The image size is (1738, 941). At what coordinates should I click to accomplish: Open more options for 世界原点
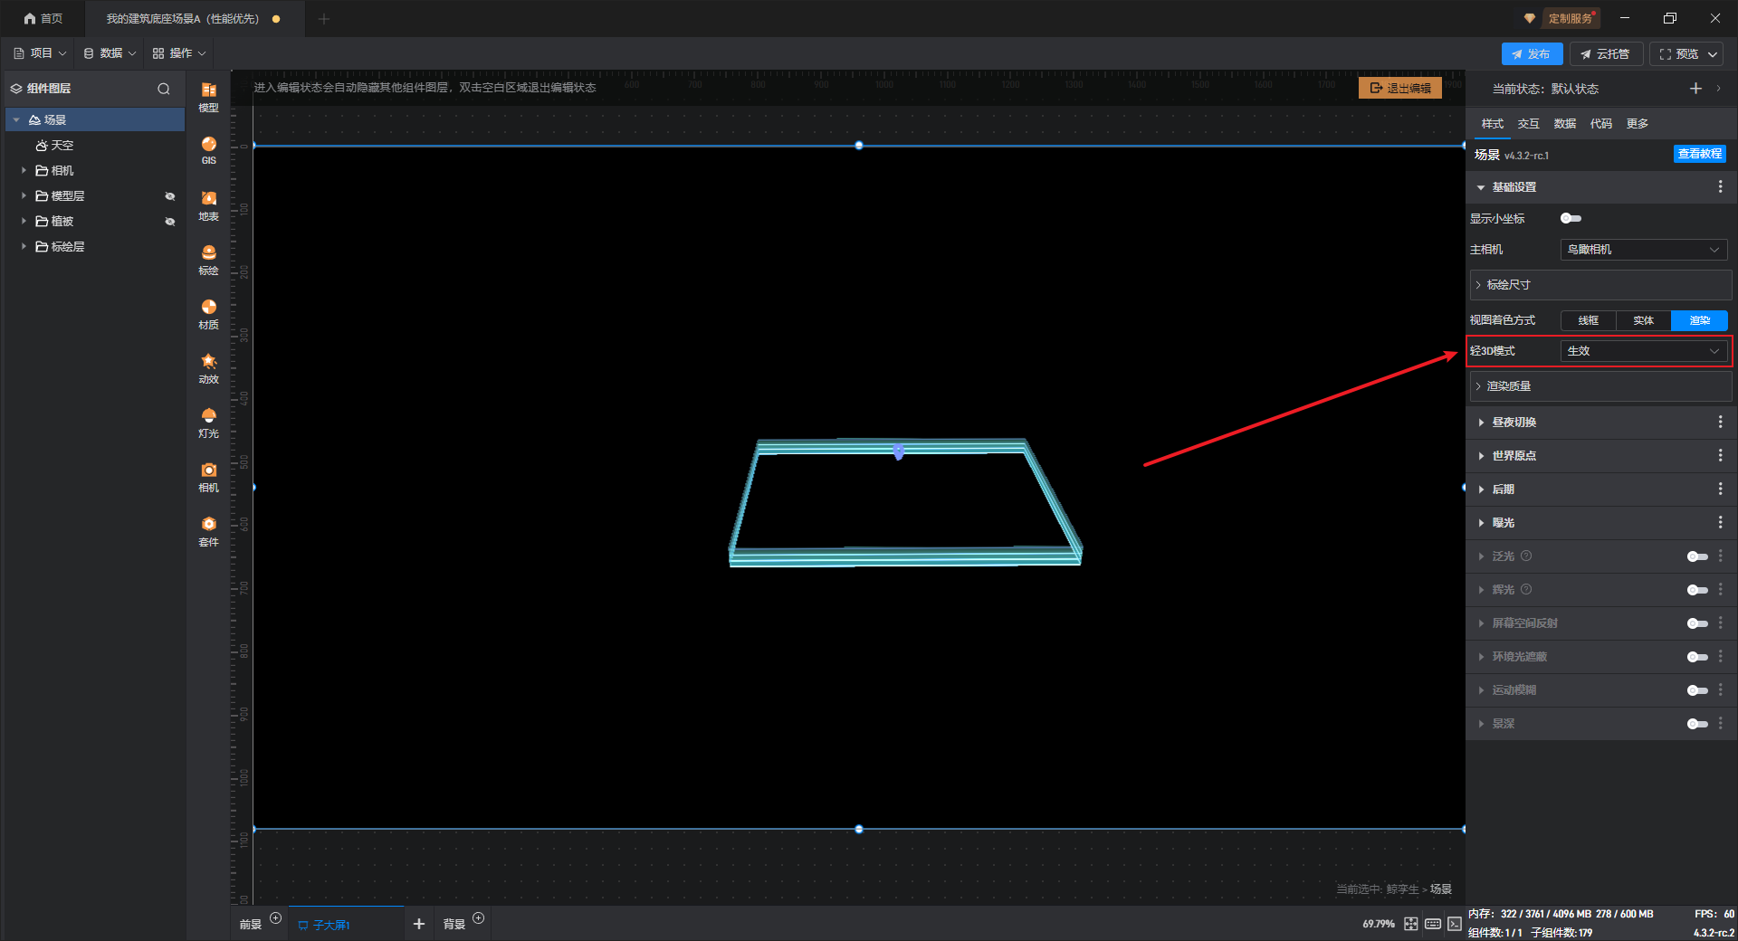click(1720, 455)
